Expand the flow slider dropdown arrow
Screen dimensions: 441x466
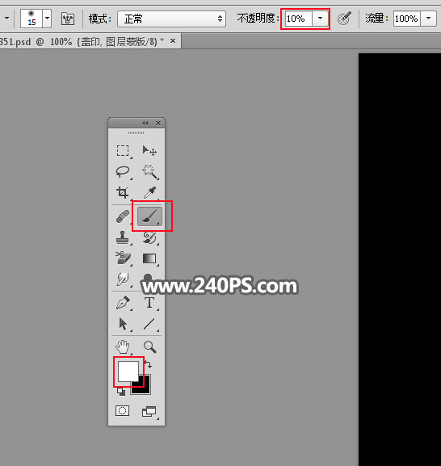pyautogui.click(x=428, y=19)
